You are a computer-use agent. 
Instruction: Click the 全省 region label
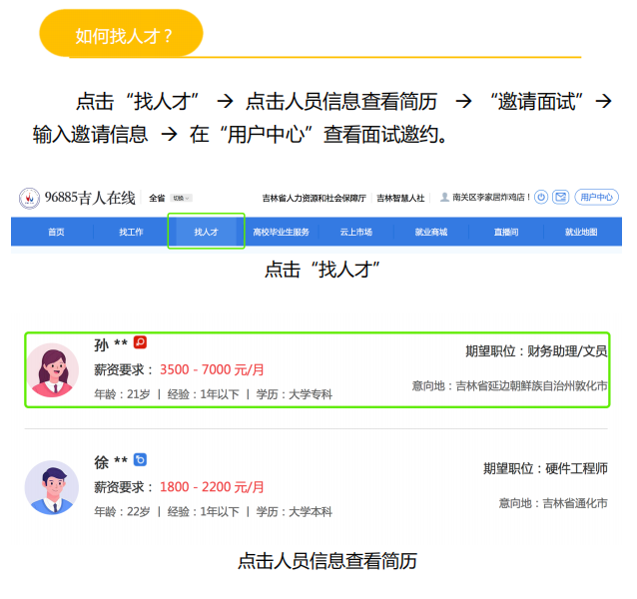click(x=157, y=199)
